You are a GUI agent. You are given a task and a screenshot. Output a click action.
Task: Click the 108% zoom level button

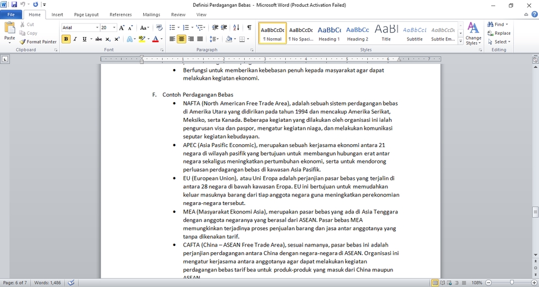pyautogui.click(x=477, y=283)
